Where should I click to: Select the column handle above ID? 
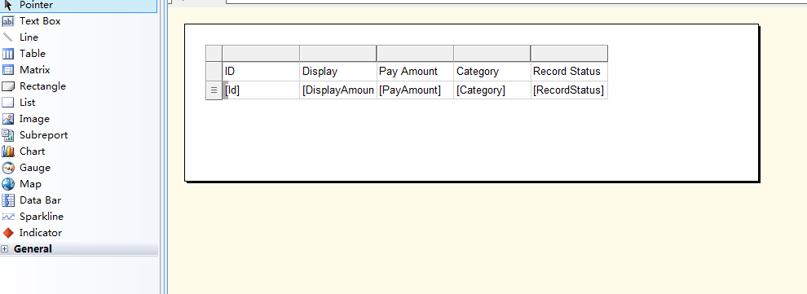(x=261, y=54)
